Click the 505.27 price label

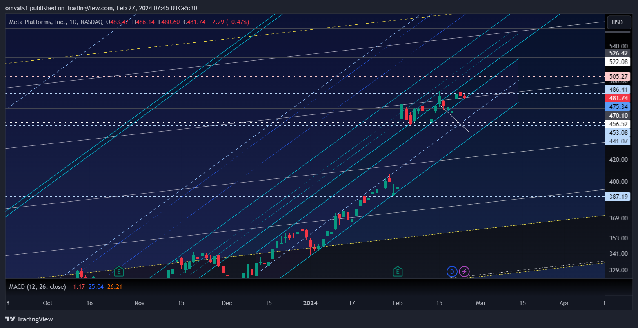coord(618,77)
